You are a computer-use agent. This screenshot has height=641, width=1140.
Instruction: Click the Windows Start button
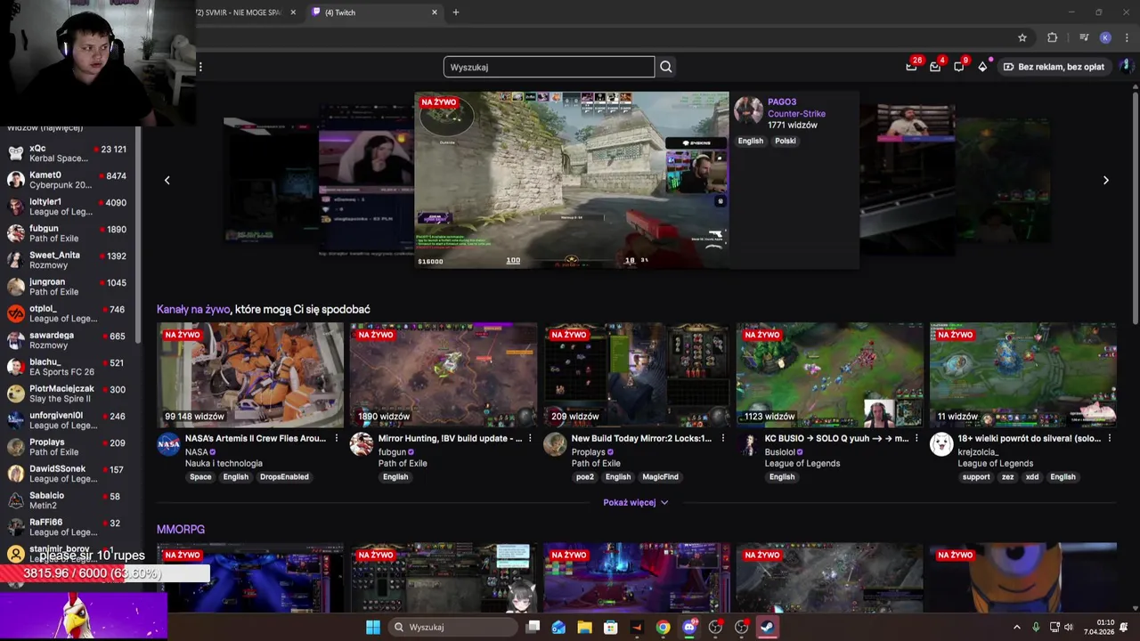click(373, 627)
